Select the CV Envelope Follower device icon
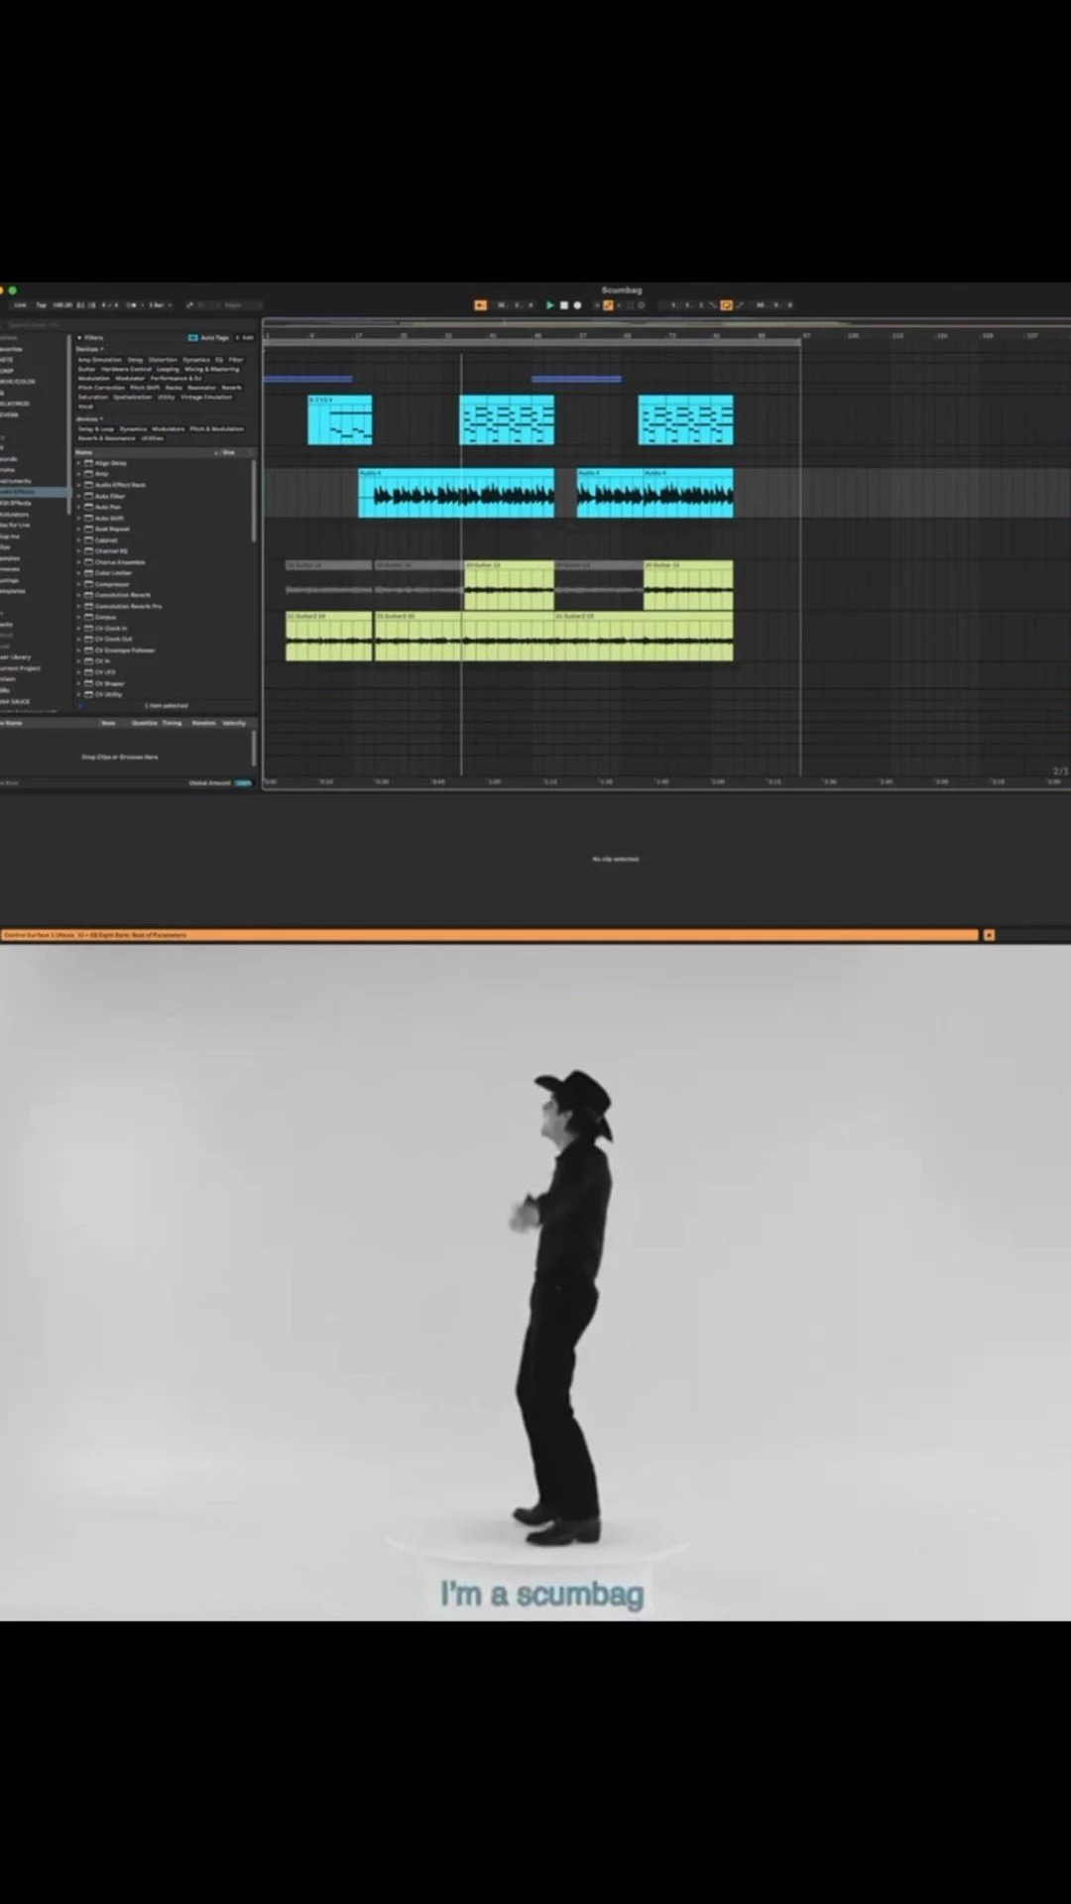The image size is (1071, 1904). coord(88,651)
